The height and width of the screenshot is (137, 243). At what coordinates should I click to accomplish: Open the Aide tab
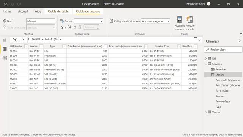click(38, 11)
